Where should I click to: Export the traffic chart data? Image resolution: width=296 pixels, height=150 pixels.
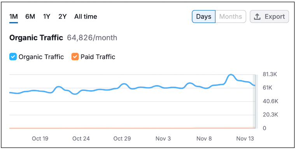click(x=270, y=17)
